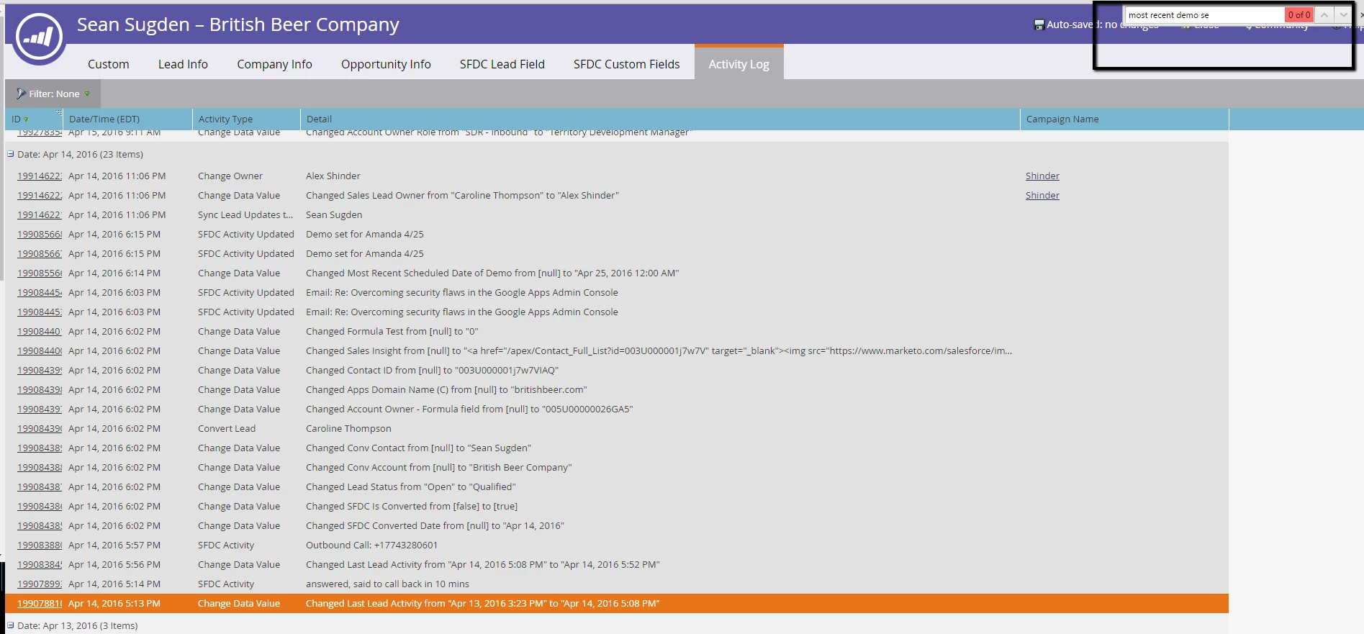The image size is (1364, 634).
Task: Select the 'Caroline Thompson' detail cell
Action: pos(348,428)
